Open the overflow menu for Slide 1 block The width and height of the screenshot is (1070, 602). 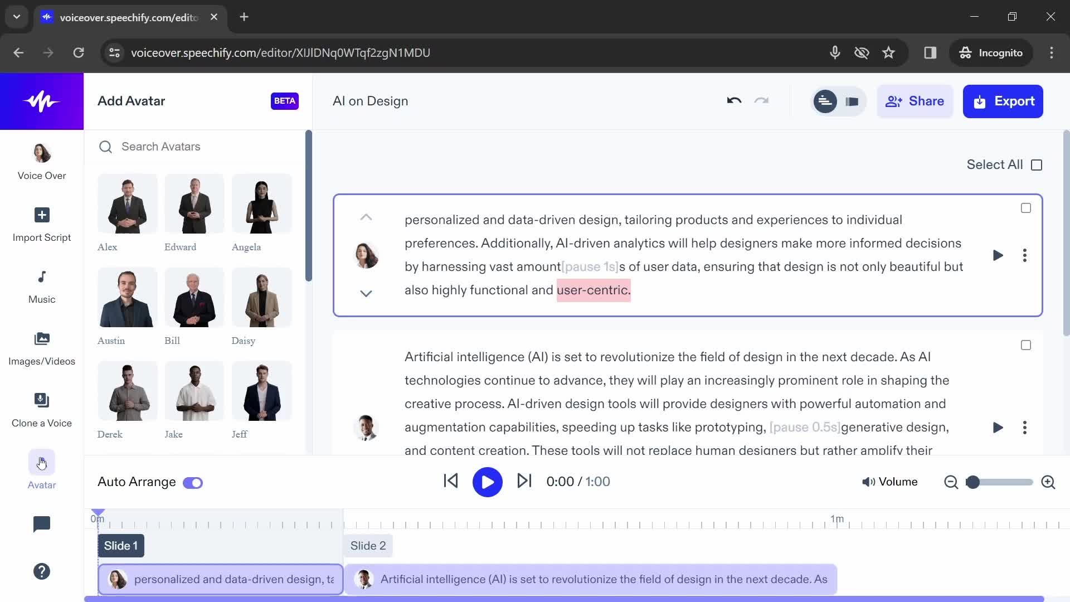(1024, 255)
